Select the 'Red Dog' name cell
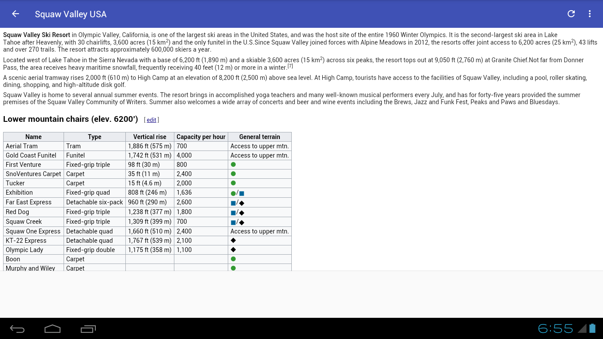This screenshot has height=339, width=603. pyautogui.click(x=34, y=212)
